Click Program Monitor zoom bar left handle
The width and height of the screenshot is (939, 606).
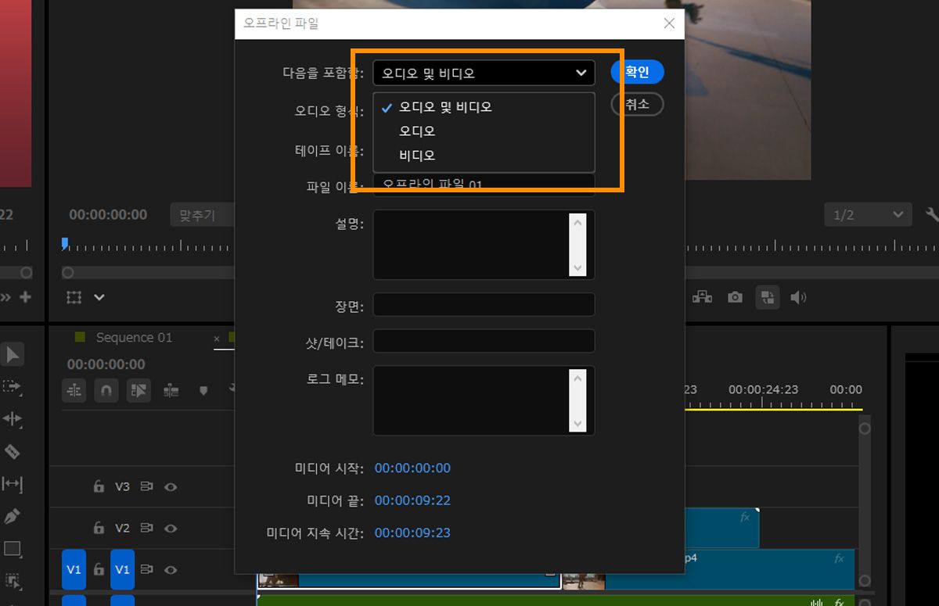68,273
